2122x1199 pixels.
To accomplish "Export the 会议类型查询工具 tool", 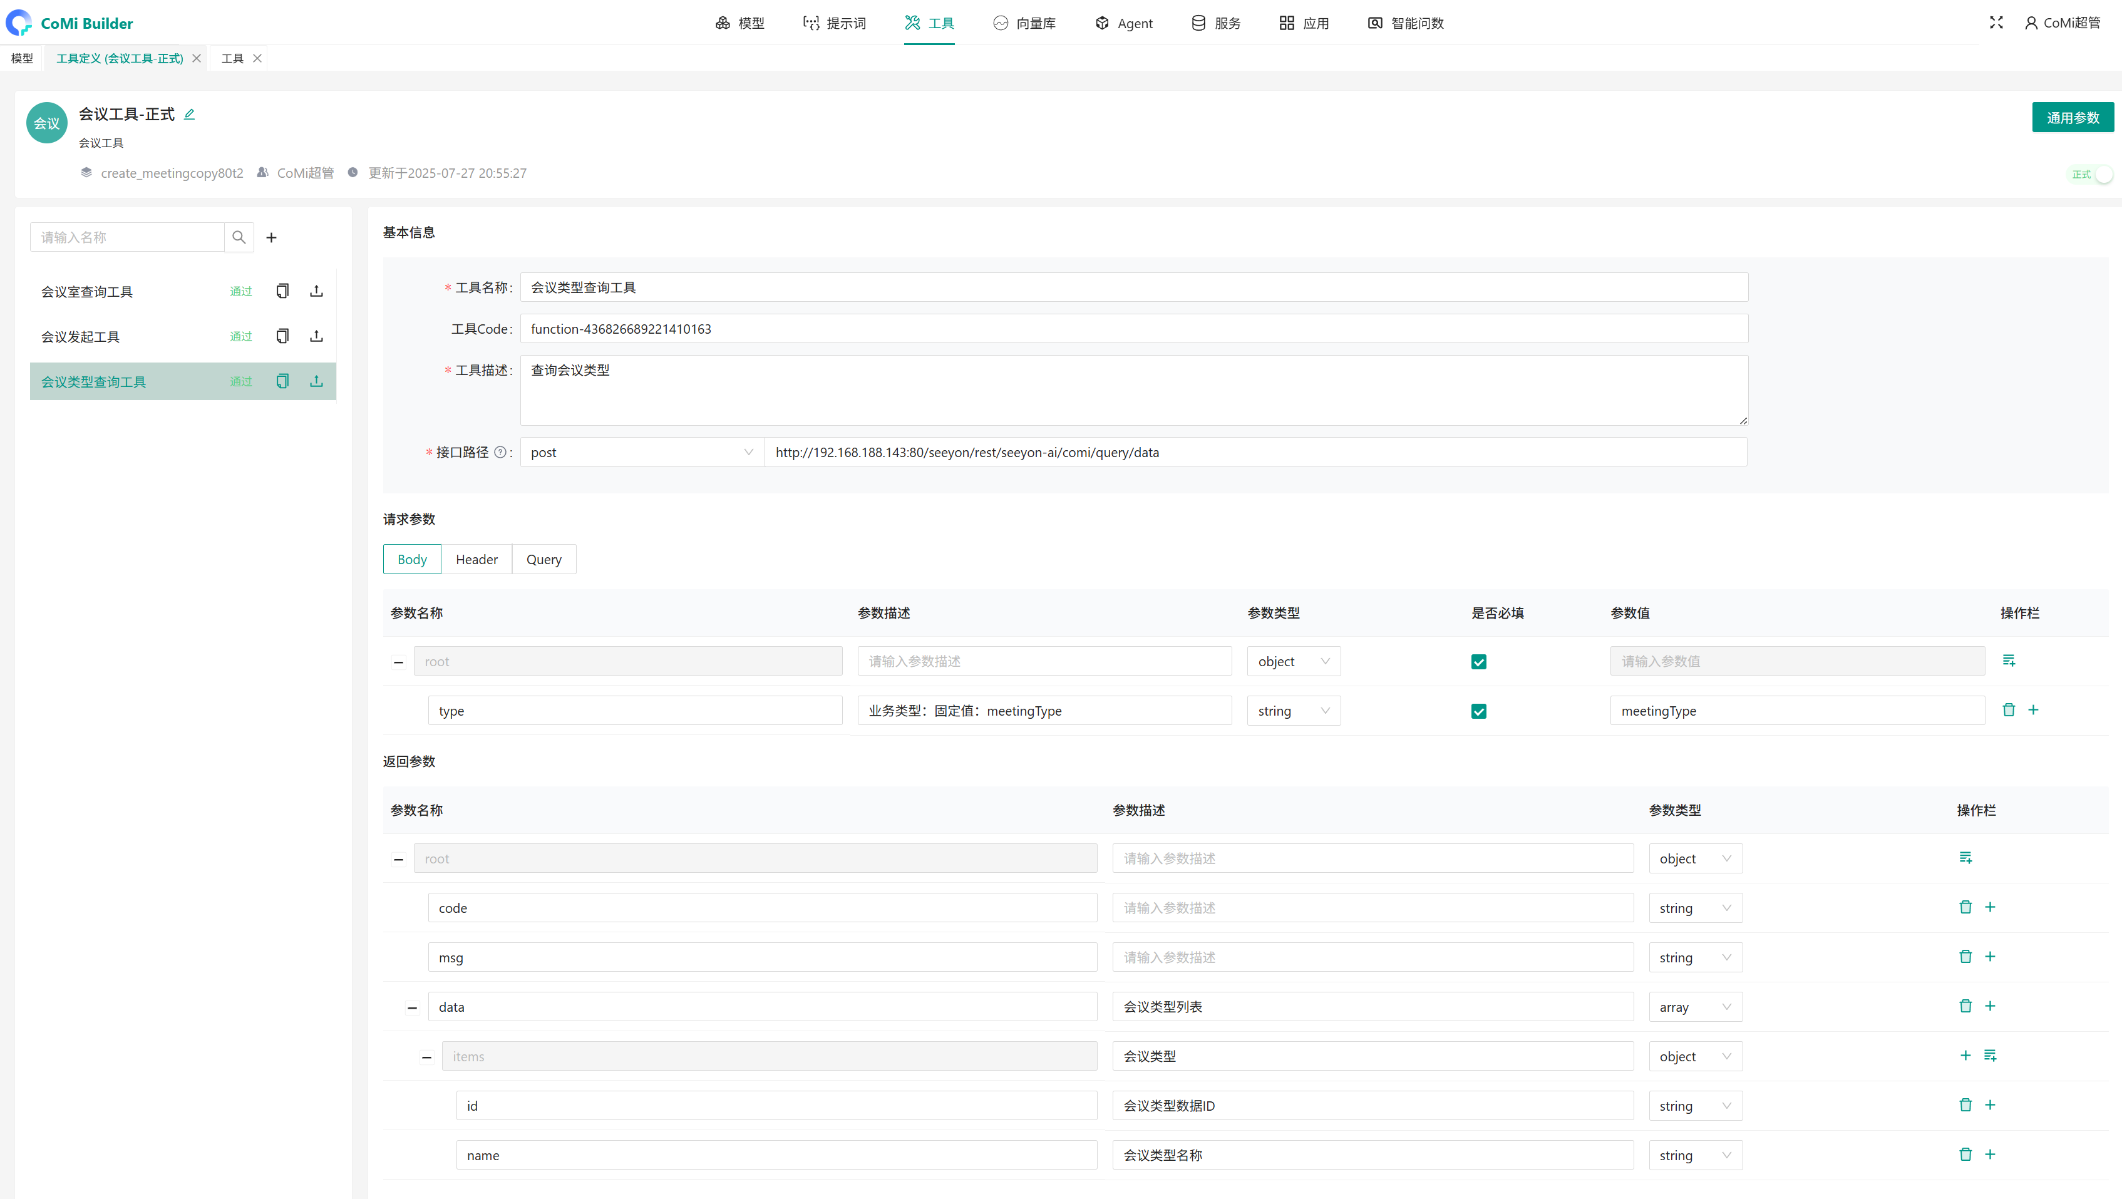I will (x=316, y=381).
